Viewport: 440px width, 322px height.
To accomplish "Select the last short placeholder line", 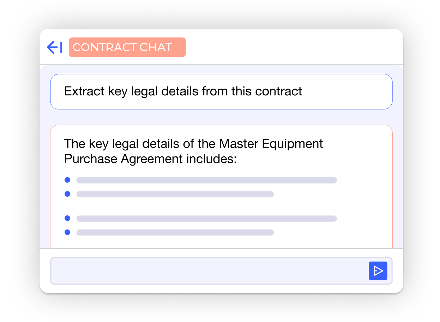I will [175, 232].
